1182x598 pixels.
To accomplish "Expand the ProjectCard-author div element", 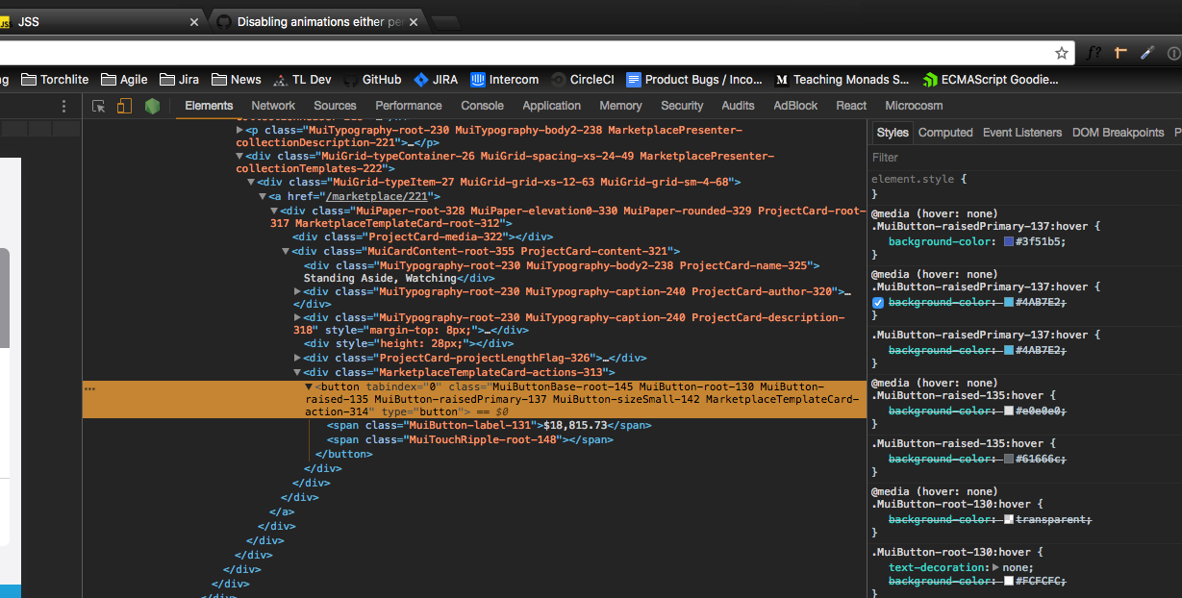I will (x=298, y=289).
